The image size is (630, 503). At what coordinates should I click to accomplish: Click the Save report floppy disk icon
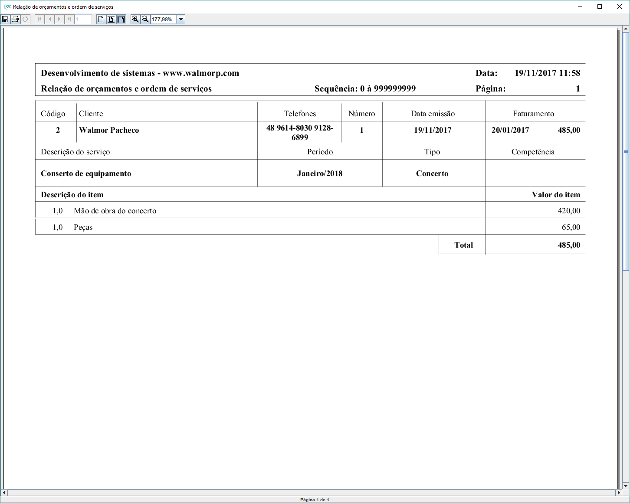(6, 19)
